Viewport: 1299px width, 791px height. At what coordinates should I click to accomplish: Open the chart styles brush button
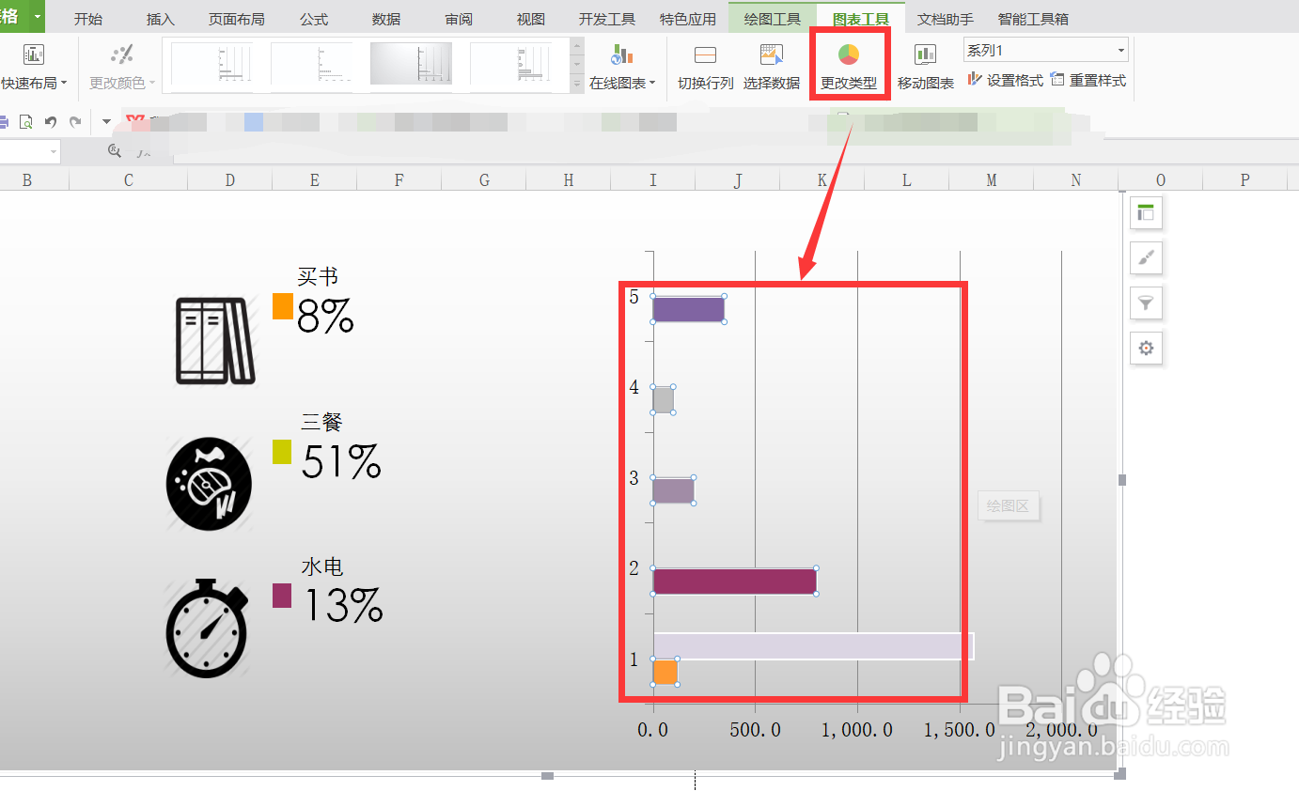coord(1146,257)
